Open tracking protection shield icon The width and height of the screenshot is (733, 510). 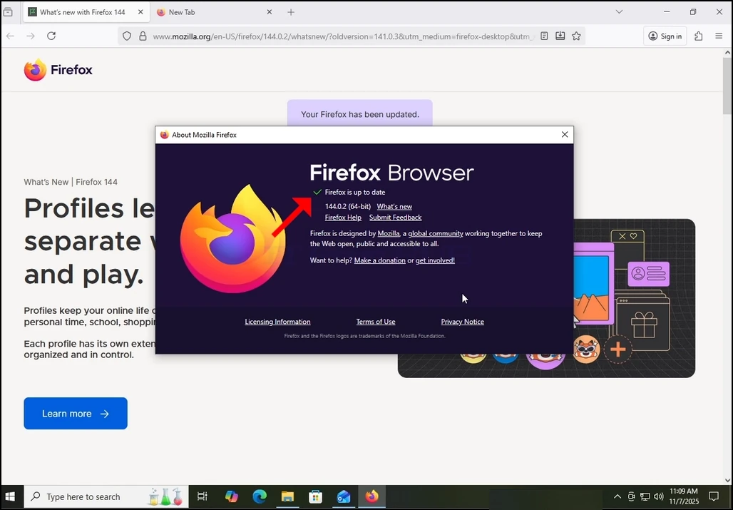pos(127,36)
